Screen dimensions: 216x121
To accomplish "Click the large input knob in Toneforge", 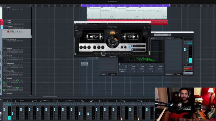I will (x=79, y=34).
